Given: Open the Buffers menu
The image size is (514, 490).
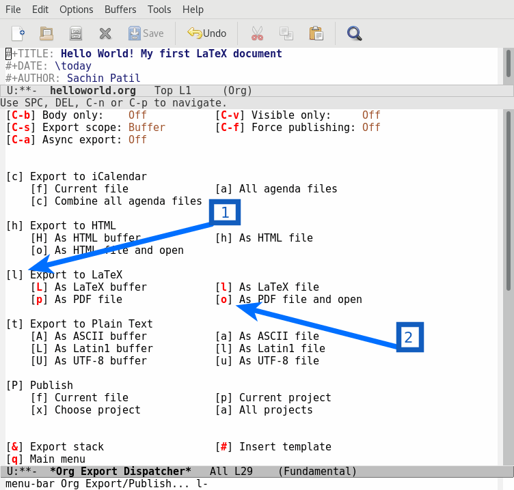Looking at the screenshot, I should (120, 10).
